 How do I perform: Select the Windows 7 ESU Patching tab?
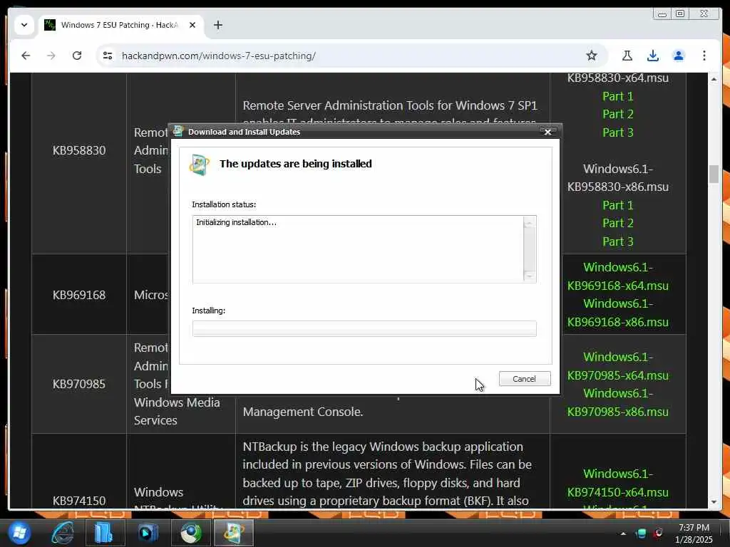pos(121,25)
